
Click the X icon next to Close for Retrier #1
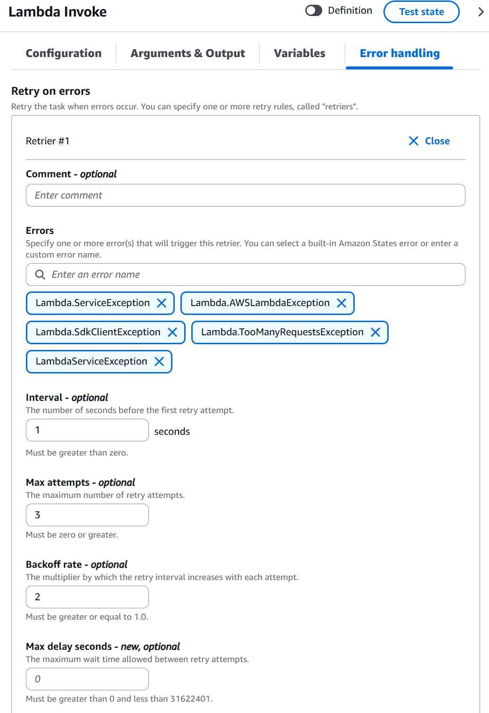pyautogui.click(x=413, y=141)
